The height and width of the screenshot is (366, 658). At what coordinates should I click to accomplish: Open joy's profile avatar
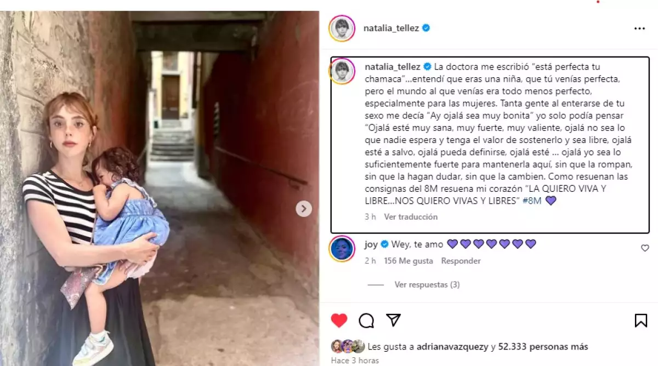tap(342, 248)
